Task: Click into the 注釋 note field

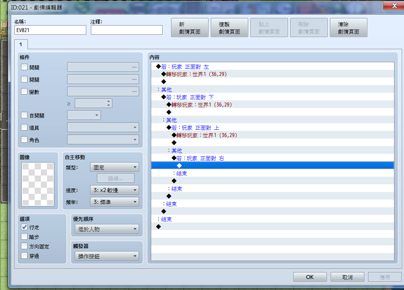Action: click(127, 30)
